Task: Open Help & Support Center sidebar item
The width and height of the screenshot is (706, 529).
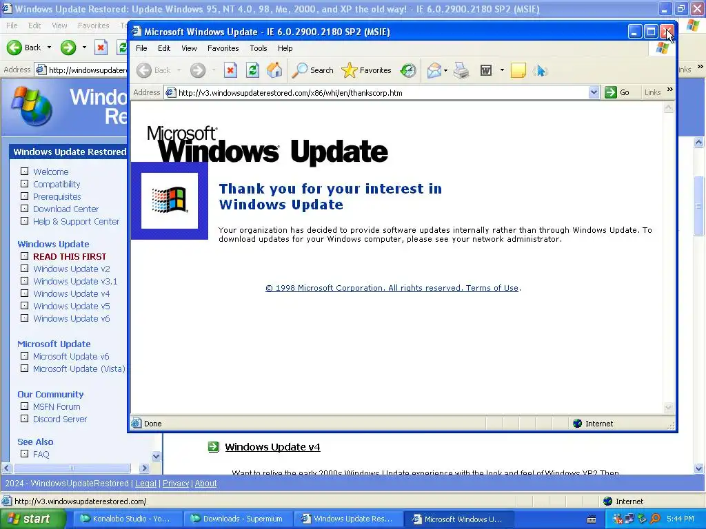Action: click(x=76, y=221)
